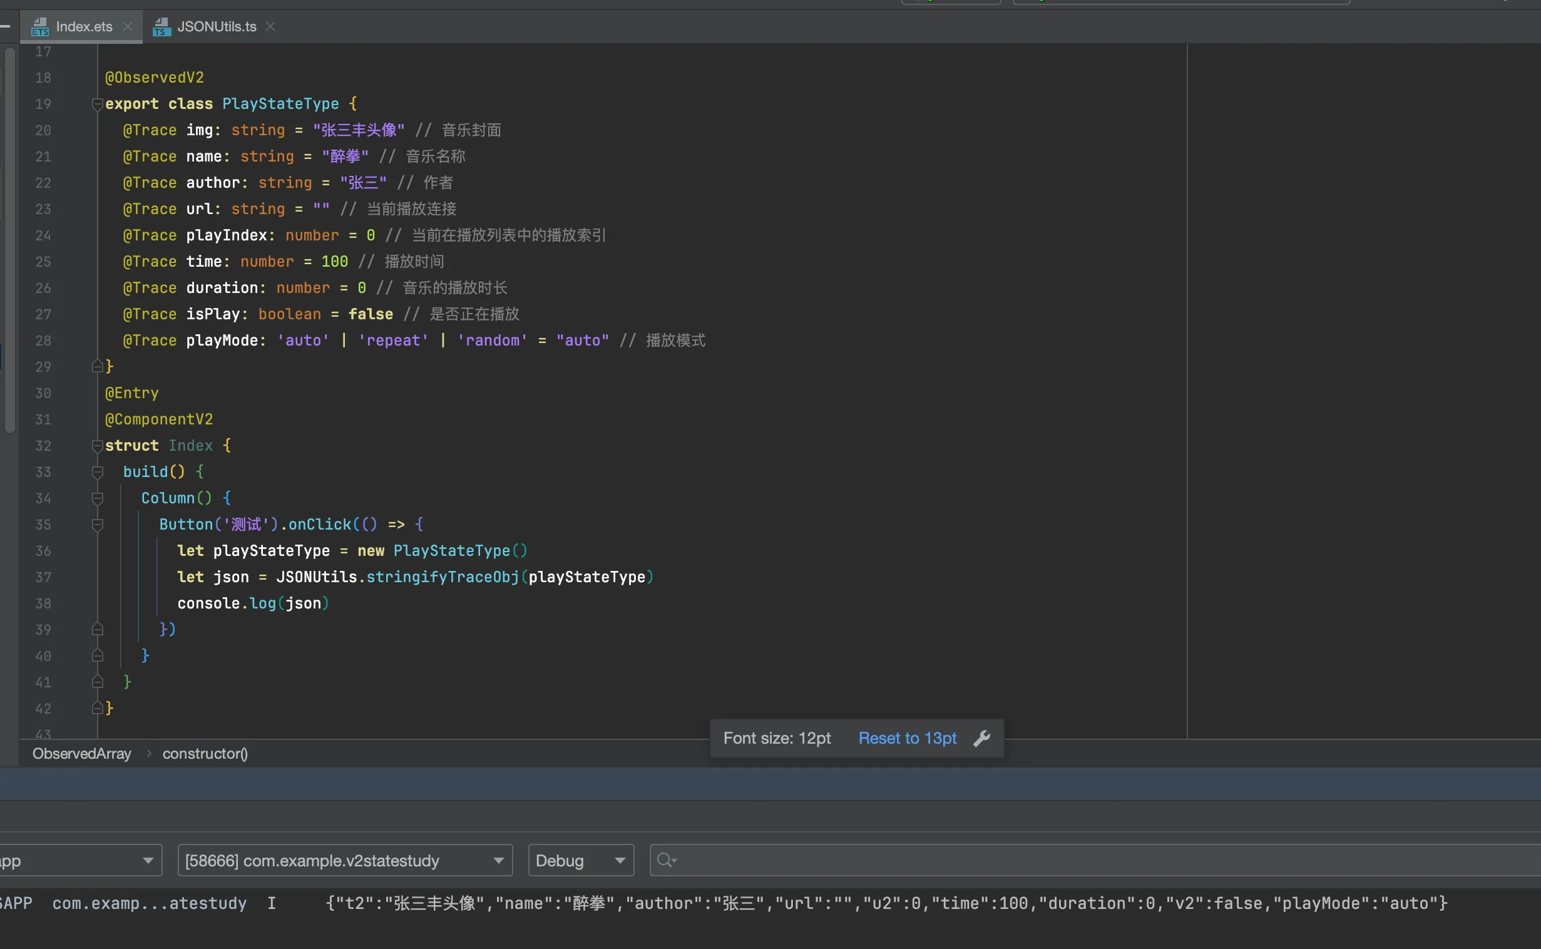Click the "醉拳" string on line 21
This screenshot has height=949, width=1541.
point(345,157)
